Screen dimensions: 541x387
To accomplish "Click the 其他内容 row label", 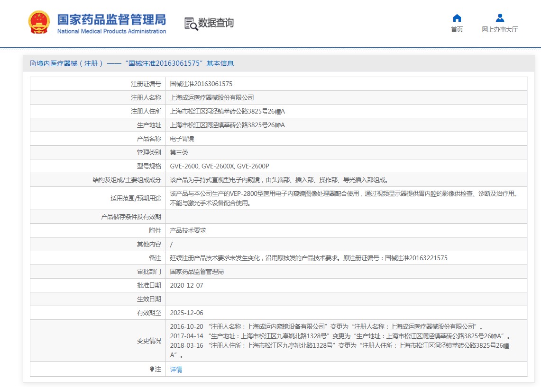I will coord(149,245).
